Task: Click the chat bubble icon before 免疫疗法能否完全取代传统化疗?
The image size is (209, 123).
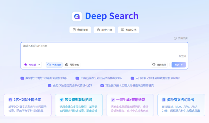Action: click(x=50, y=86)
